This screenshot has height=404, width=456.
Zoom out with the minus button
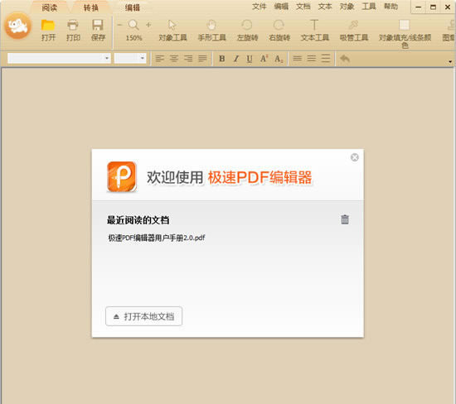point(119,25)
